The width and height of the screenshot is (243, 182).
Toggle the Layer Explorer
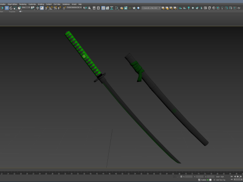98,8
